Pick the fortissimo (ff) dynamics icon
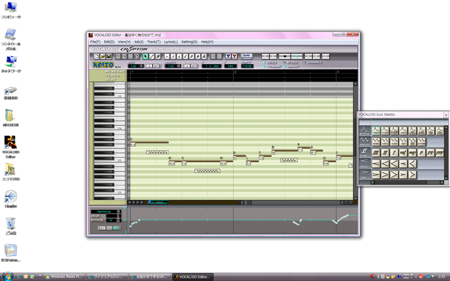This screenshot has width=450, height=281. (385, 152)
